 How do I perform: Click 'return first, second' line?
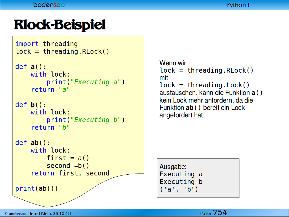click(x=70, y=173)
